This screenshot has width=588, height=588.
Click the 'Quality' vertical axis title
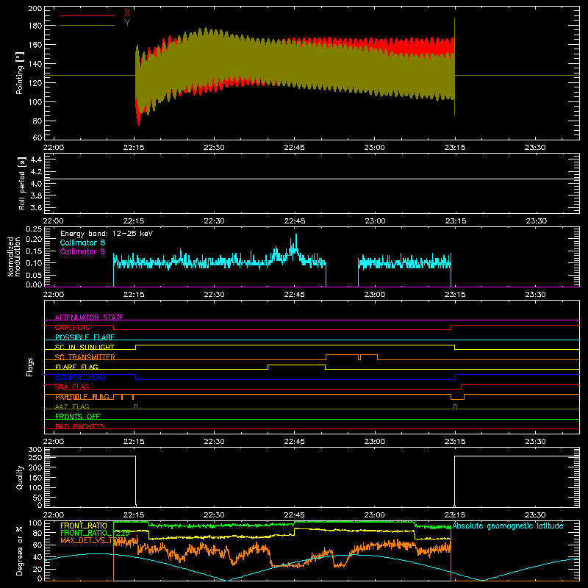point(20,477)
